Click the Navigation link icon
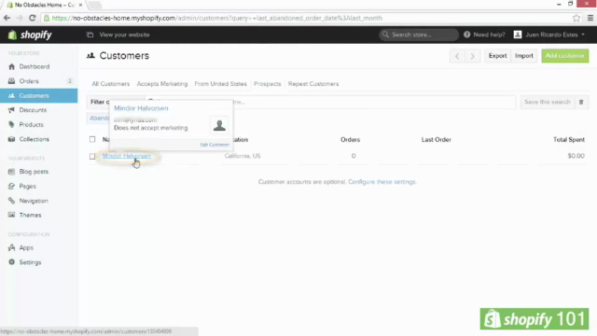This screenshot has height=336, width=597. click(x=12, y=201)
